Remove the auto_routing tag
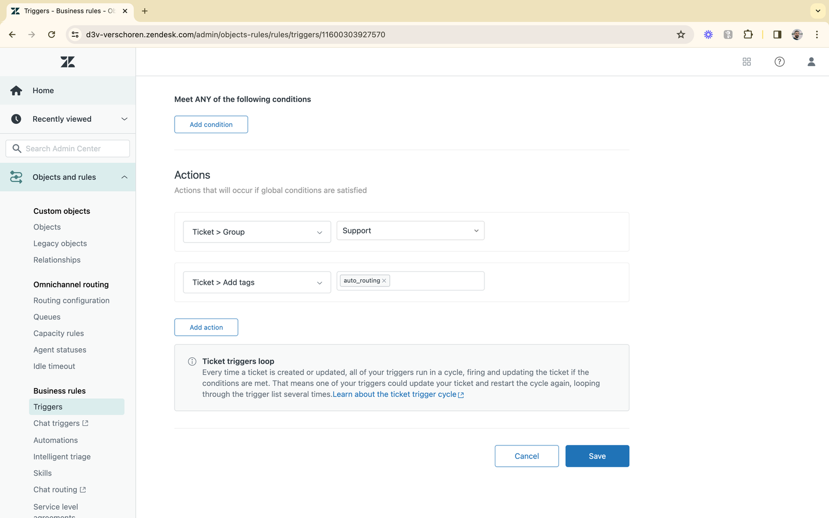This screenshot has height=518, width=829. (384, 280)
